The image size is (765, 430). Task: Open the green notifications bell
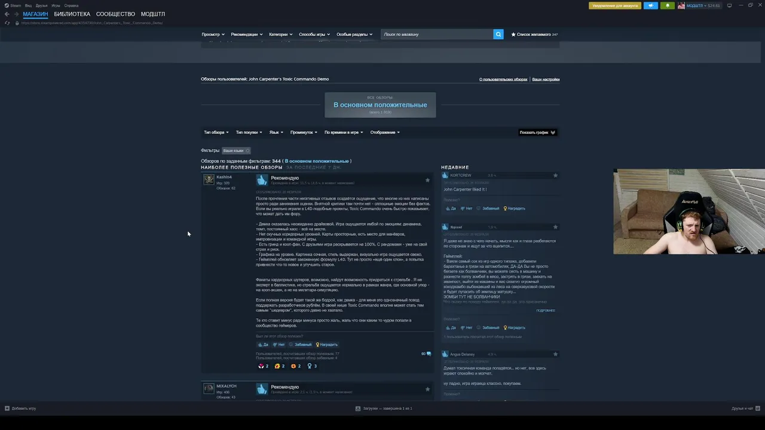point(668,5)
